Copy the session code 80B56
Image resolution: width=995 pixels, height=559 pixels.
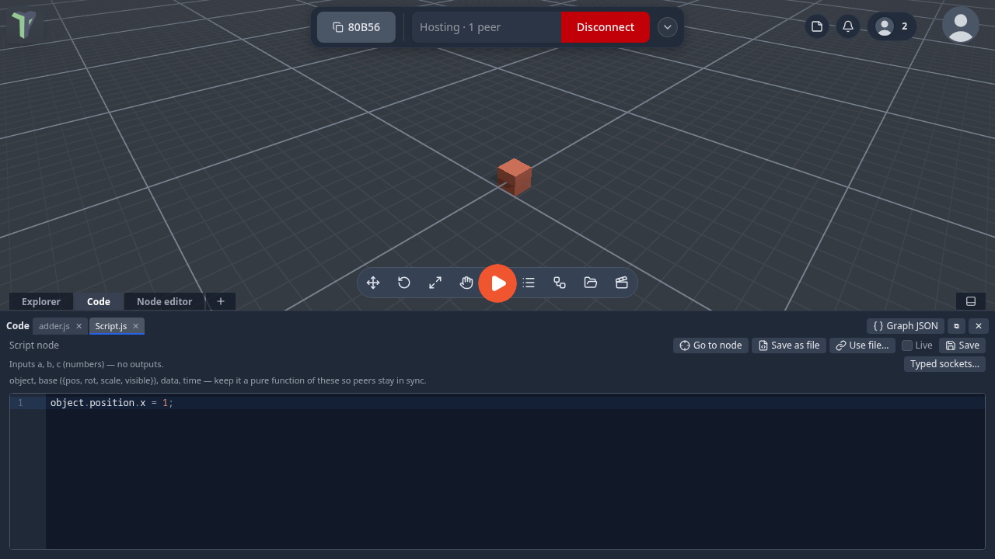[356, 27]
